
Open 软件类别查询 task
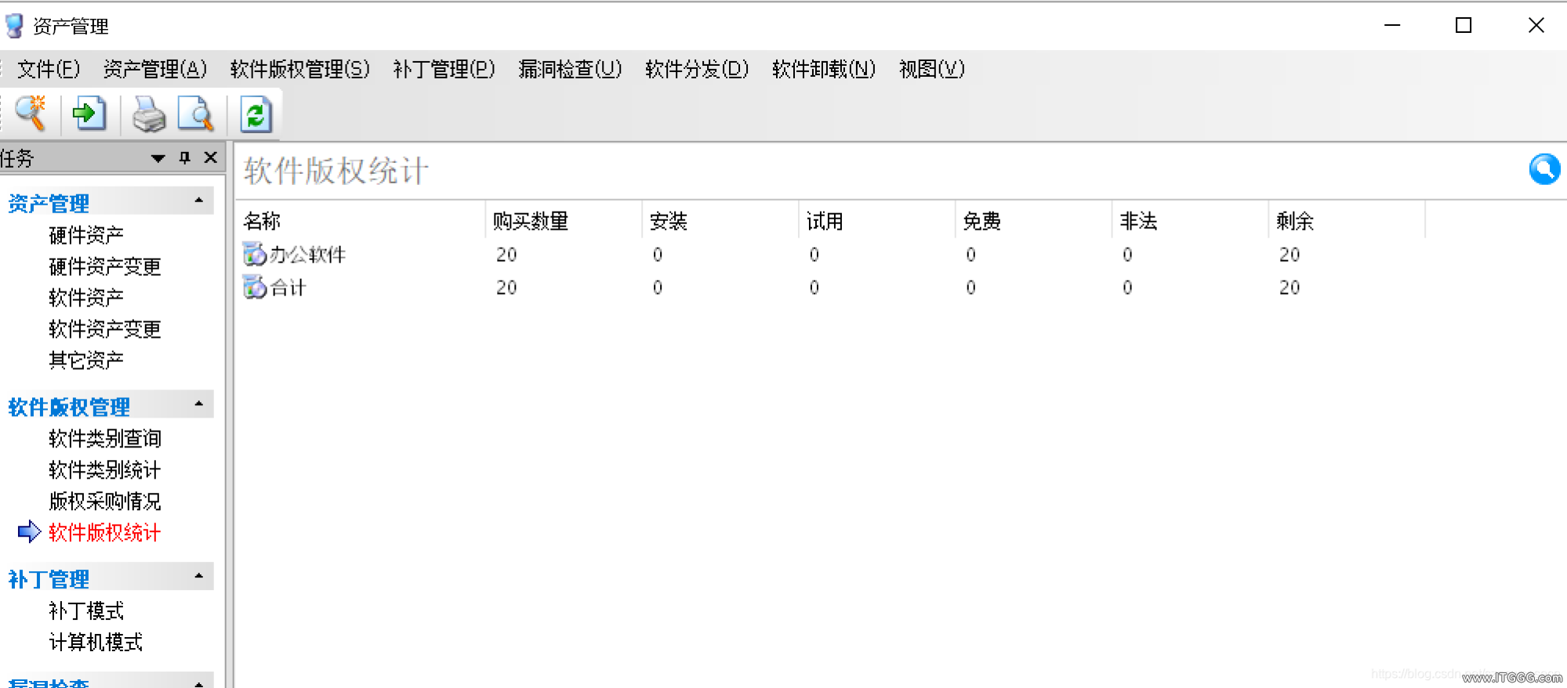click(105, 439)
